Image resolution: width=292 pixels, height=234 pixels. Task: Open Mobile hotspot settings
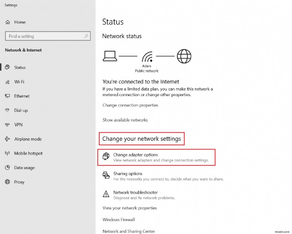[x=28, y=153]
